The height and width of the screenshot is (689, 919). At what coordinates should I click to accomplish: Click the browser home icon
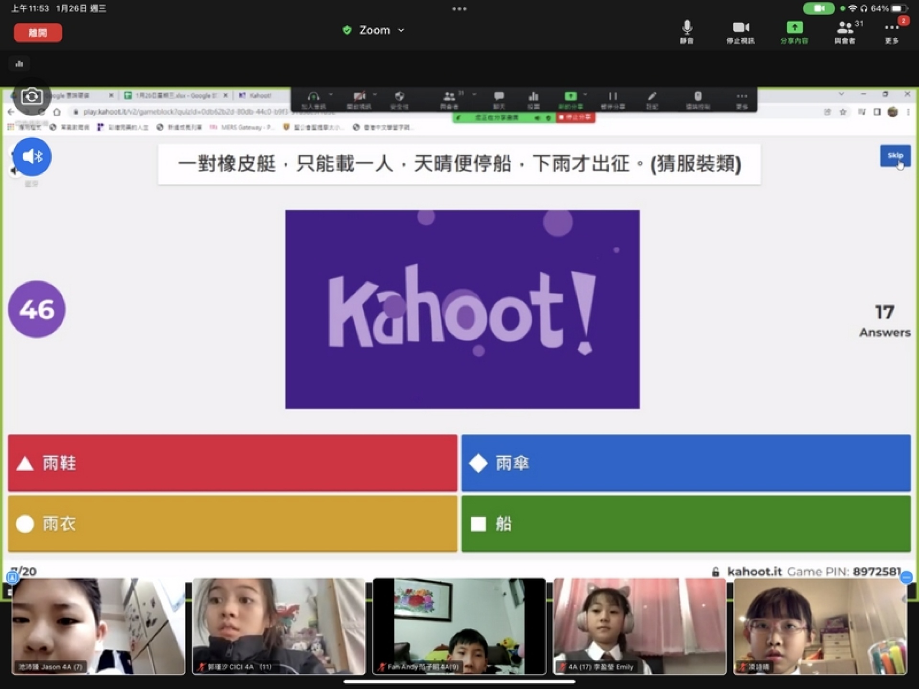(57, 112)
